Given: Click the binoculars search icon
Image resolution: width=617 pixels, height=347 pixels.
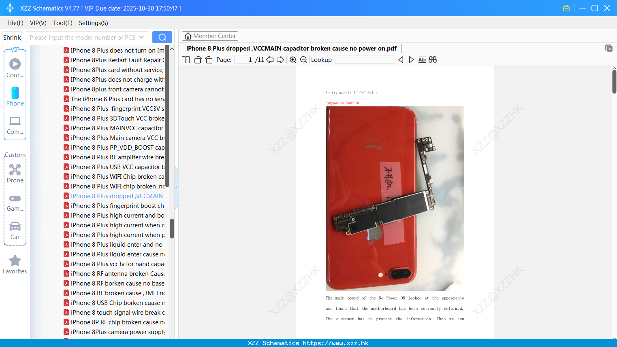Looking at the screenshot, I should (x=433, y=59).
